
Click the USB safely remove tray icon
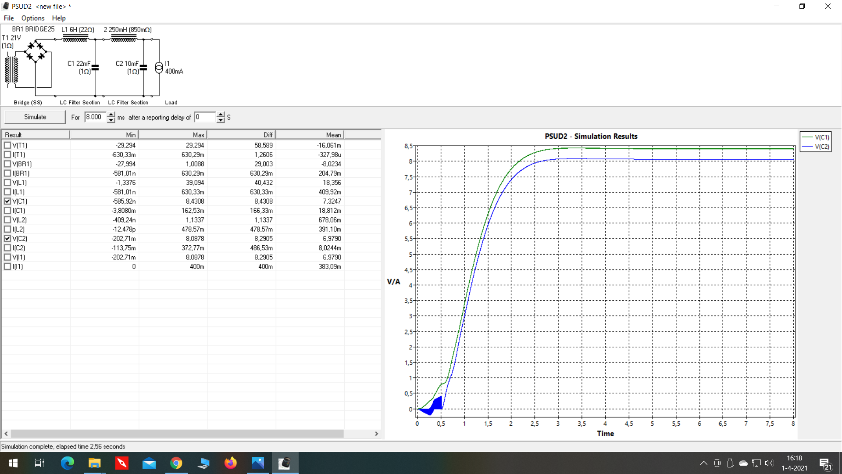tap(730, 463)
